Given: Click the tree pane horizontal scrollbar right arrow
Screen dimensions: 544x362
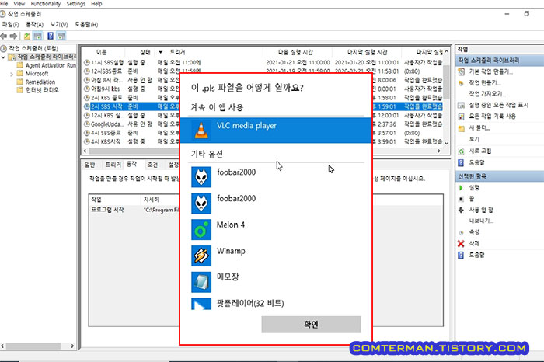Looking at the screenshot, I should [x=72, y=346].
